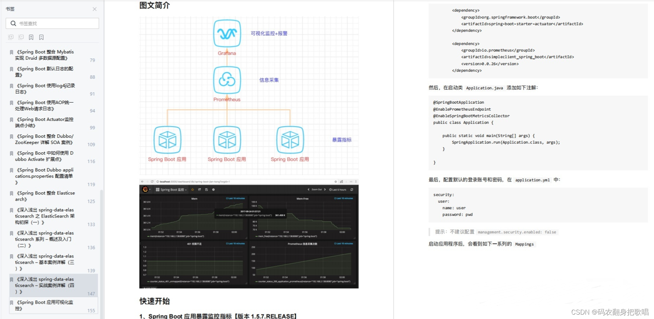This screenshot has height=319, width=654.
Task: Collapse all bookmarks with the minus-box icon
Action: [x=21, y=37]
